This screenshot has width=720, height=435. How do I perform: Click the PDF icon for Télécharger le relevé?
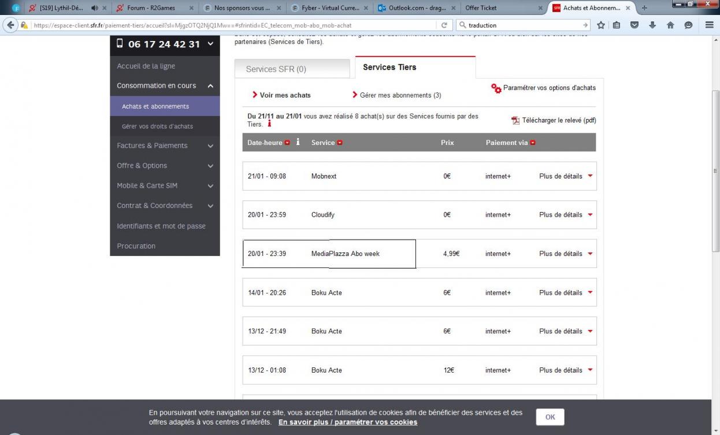(515, 121)
